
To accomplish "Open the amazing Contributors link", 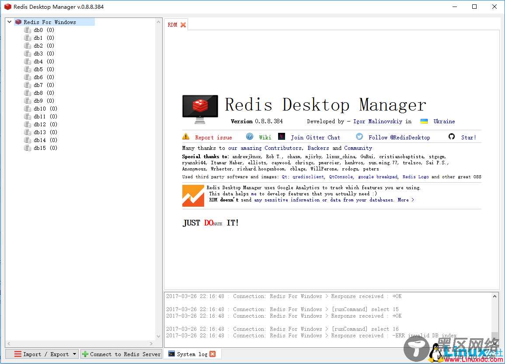I will [x=265, y=148].
